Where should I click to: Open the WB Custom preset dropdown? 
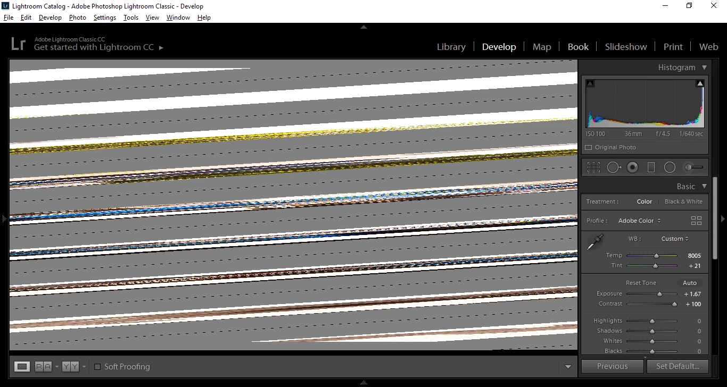[675, 239]
